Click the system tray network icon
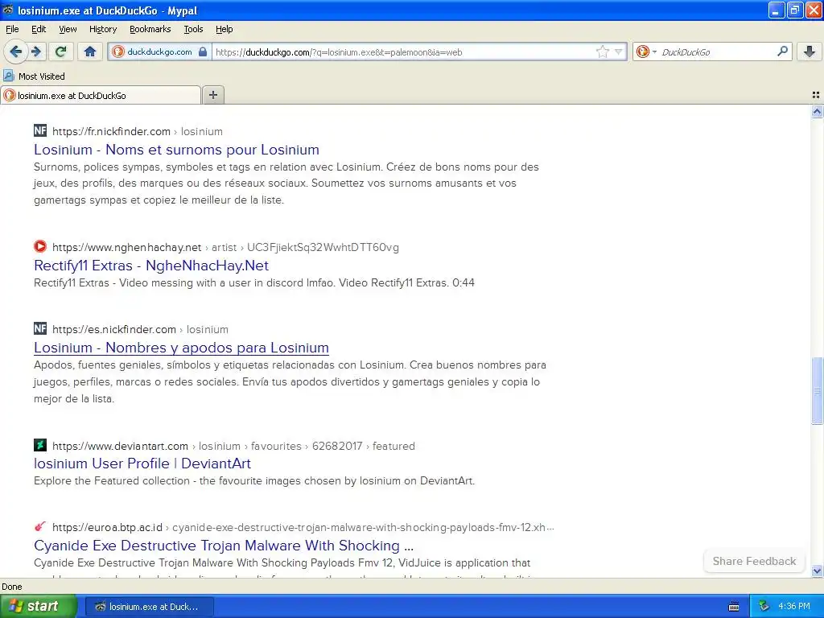 (764, 607)
